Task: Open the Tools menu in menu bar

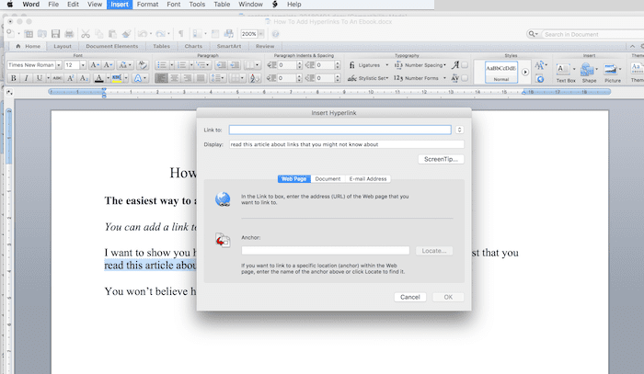Action: 197,5
